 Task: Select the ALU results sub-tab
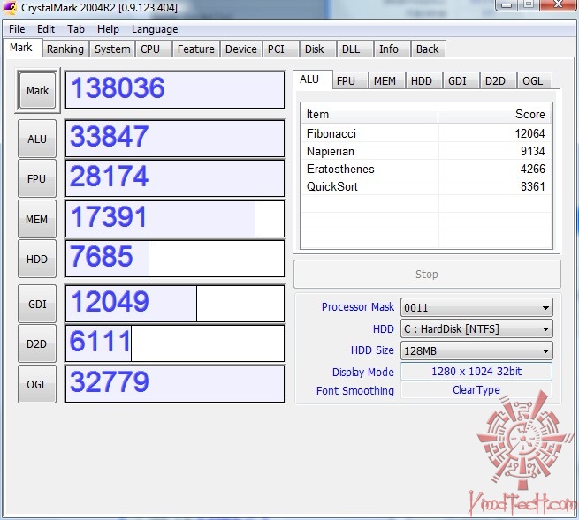click(x=312, y=79)
